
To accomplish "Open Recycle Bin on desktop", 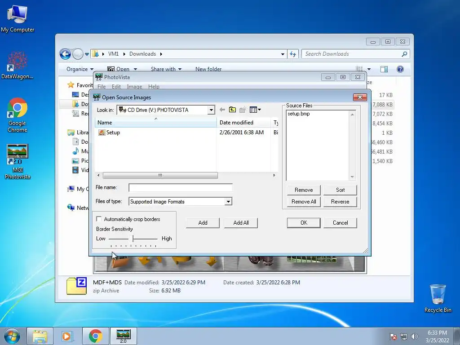I will [438, 298].
